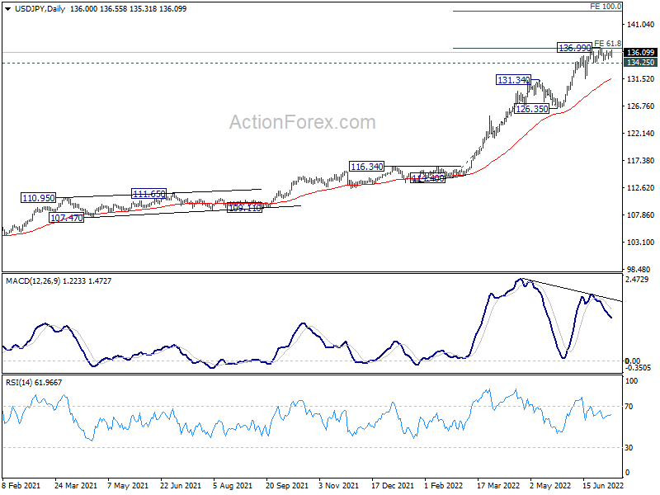
Task: Click the 1 Feb 2022 date label
Action: click(444, 485)
